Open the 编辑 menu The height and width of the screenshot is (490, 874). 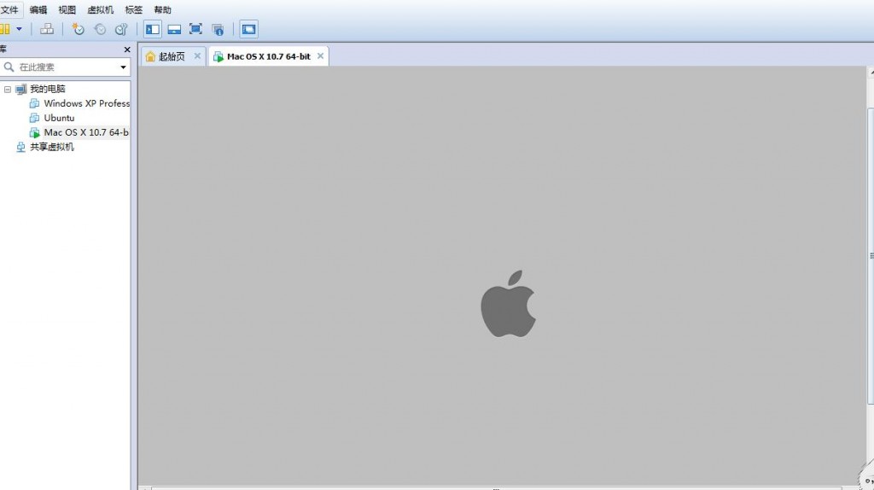point(38,9)
